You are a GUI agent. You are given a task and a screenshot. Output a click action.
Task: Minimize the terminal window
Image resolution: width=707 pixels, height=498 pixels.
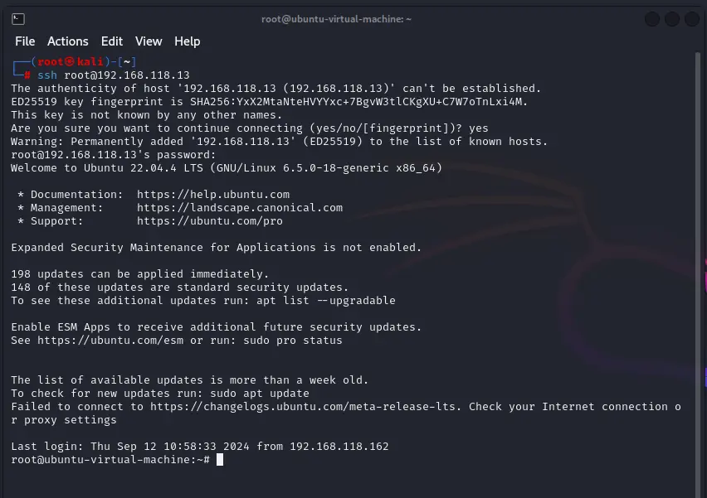pyautogui.click(x=652, y=19)
